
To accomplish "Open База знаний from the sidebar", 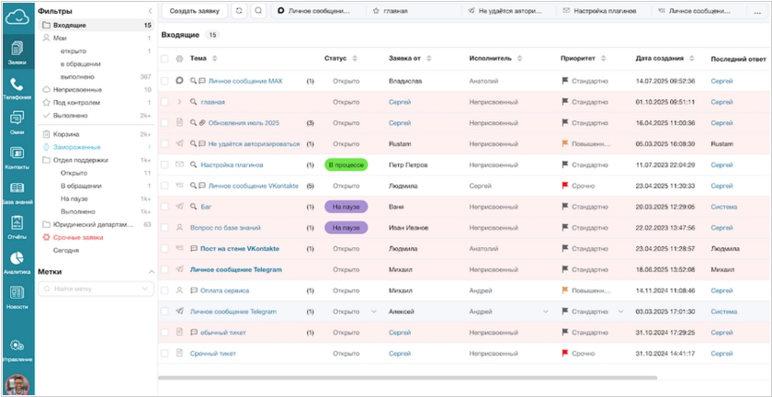I will (17, 188).
